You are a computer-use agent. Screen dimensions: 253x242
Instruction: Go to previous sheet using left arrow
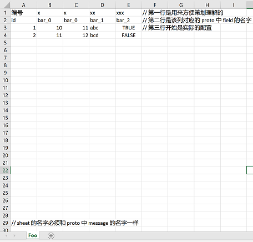tap(7, 236)
